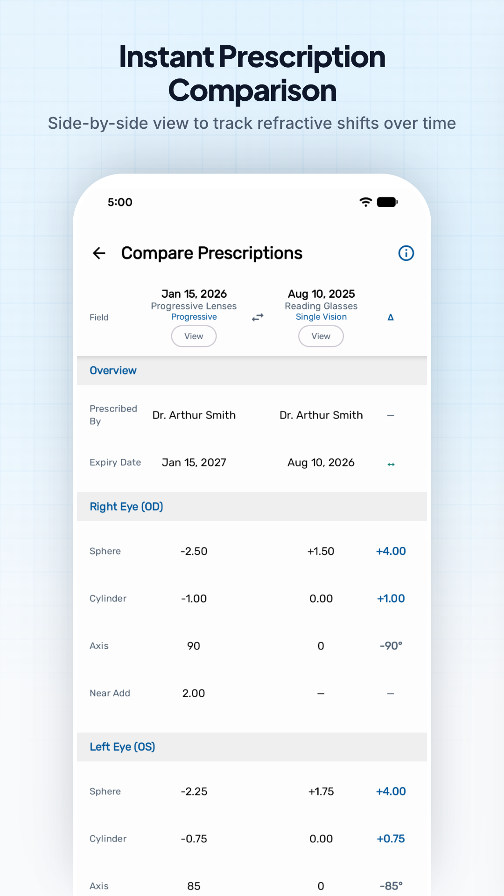
Task: Collapse the Left Eye (OS) section
Action: point(252,747)
